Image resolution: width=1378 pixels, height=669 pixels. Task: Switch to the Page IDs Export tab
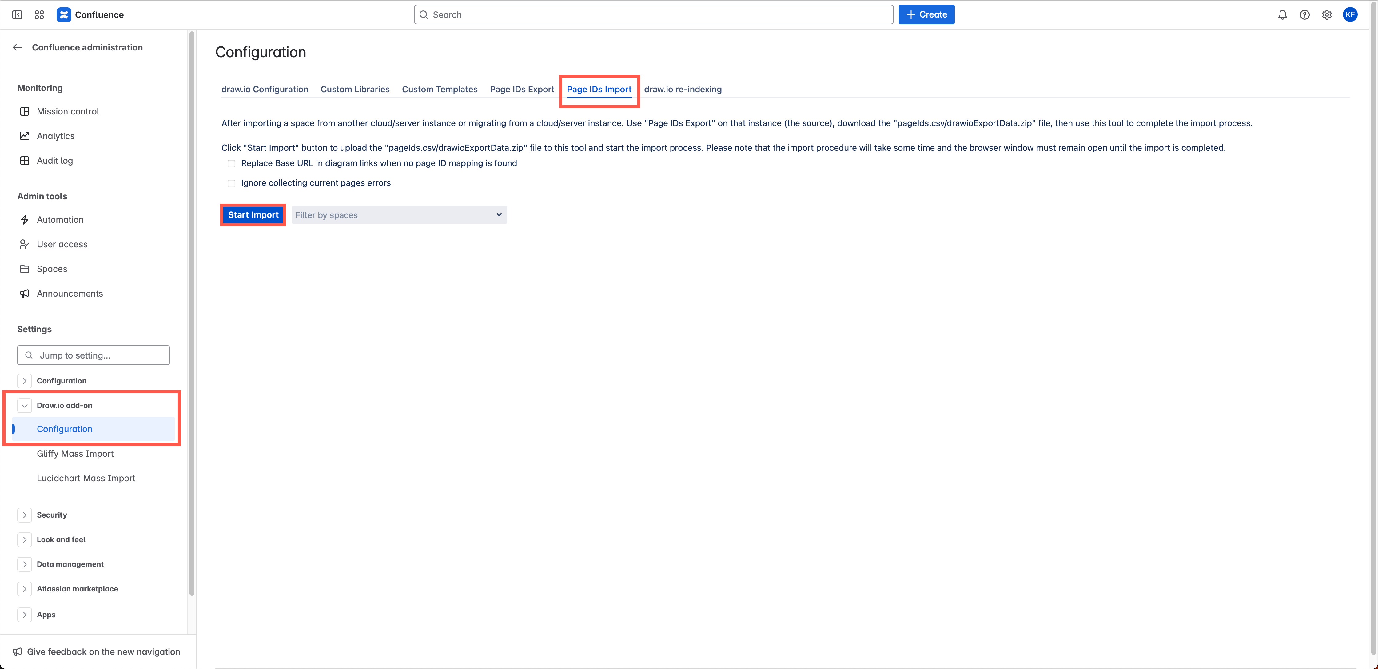point(522,89)
